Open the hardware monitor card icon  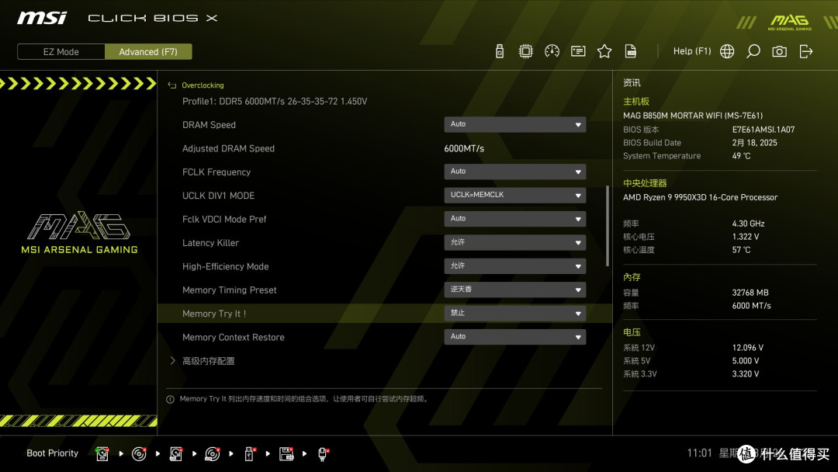[x=578, y=51]
